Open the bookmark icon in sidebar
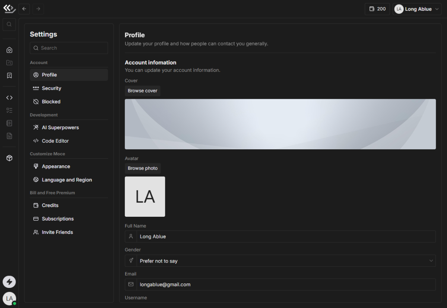447x308 pixels. click(9, 76)
